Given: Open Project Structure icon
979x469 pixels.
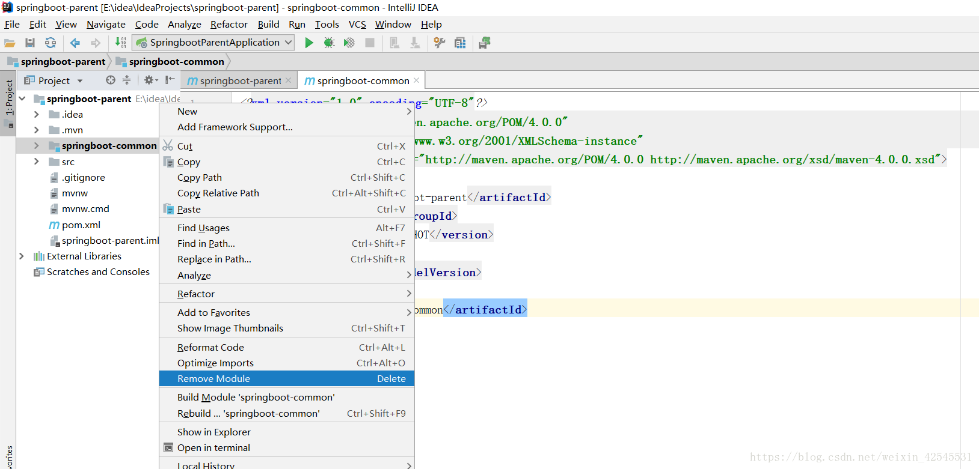Looking at the screenshot, I should [460, 43].
